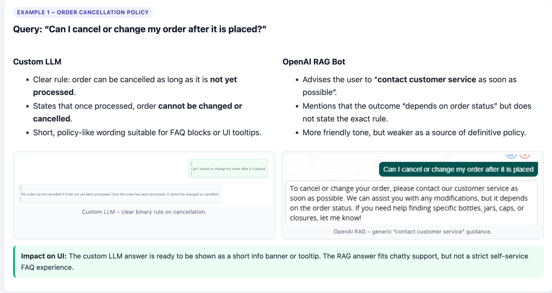Click the bold 'not yet processed' text

point(135,86)
